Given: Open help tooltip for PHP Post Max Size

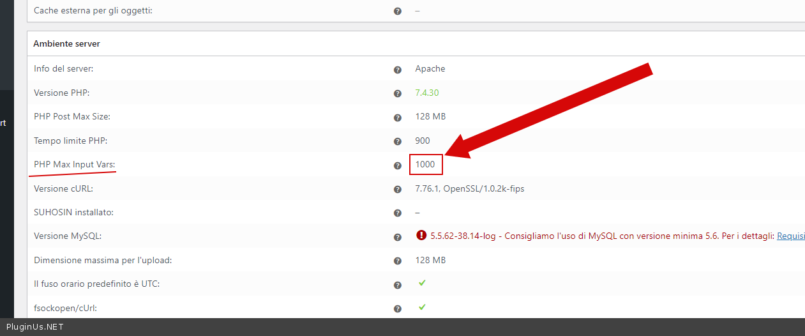Looking at the screenshot, I should click(398, 118).
